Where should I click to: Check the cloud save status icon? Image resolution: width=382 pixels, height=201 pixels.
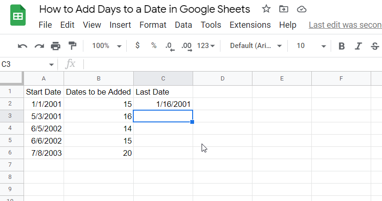(x=301, y=9)
